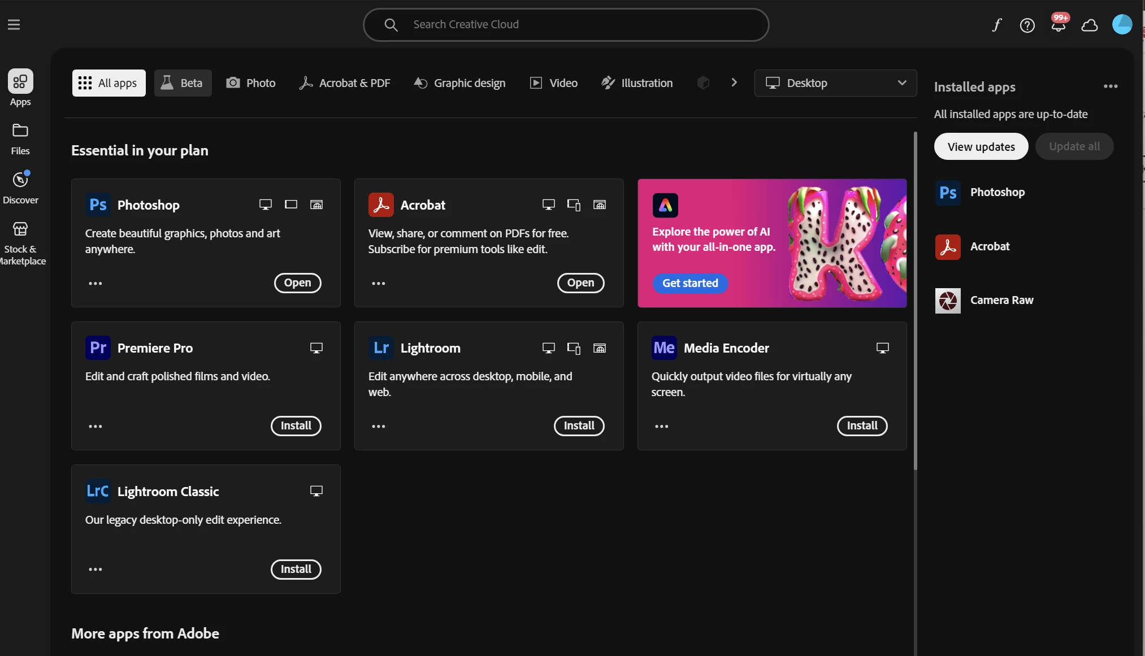
Task: Open the hamburger menu
Action: 14,25
